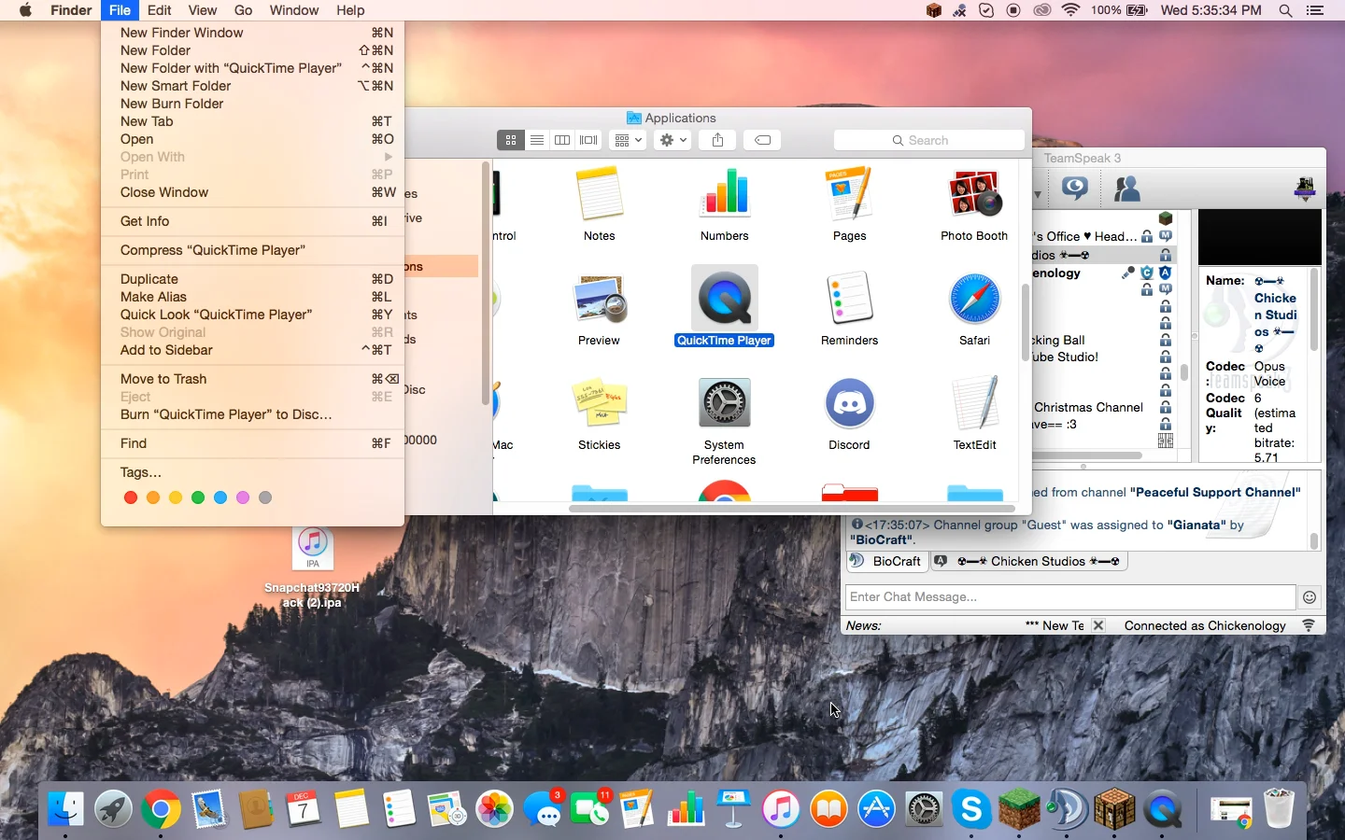Click Make Alias in the File menu
1345x840 pixels.
(x=252, y=297)
